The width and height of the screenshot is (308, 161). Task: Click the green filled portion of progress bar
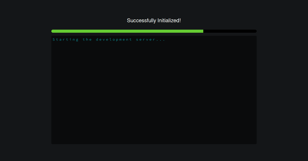click(x=127, y=31)
